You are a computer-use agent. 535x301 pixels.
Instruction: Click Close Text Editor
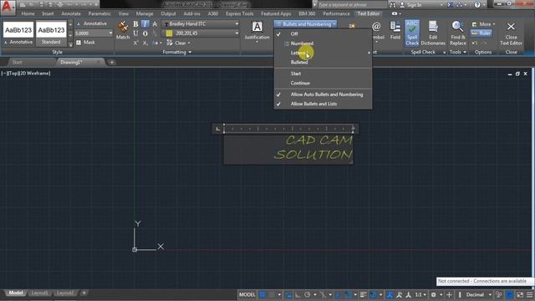coord(511,33)
